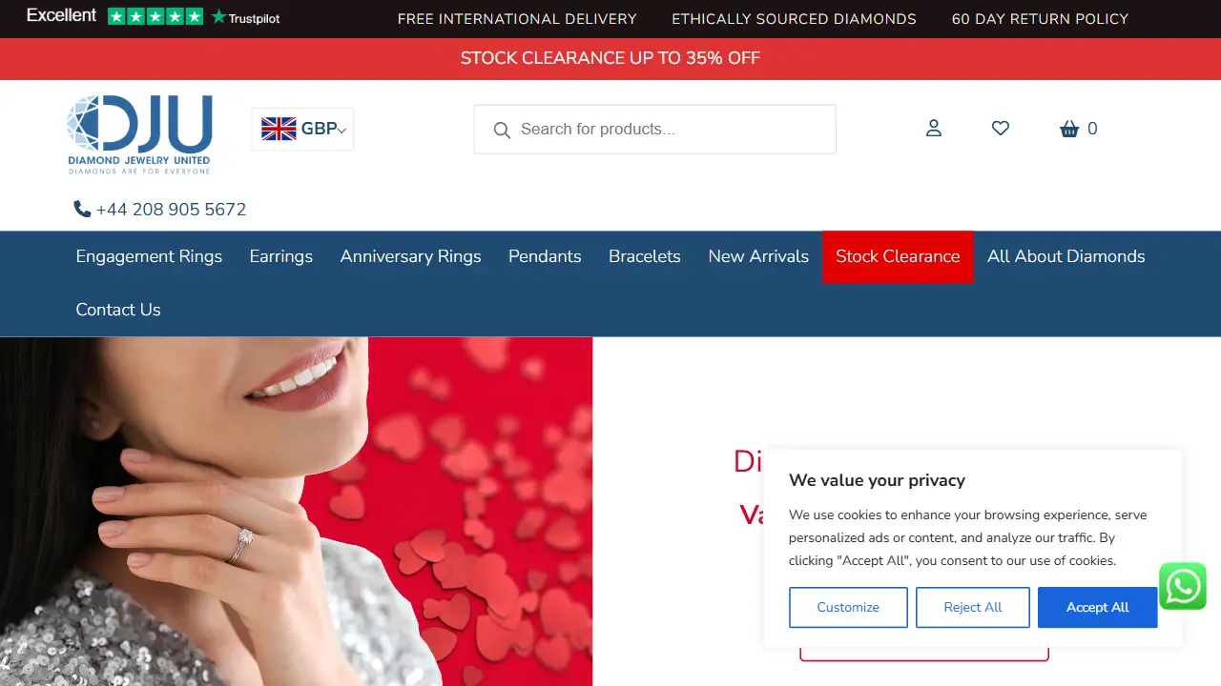Screen dimensions: 1221x686
Task: Focus the Search for products field
Action: pyautogui.click(x=655, y=130)
